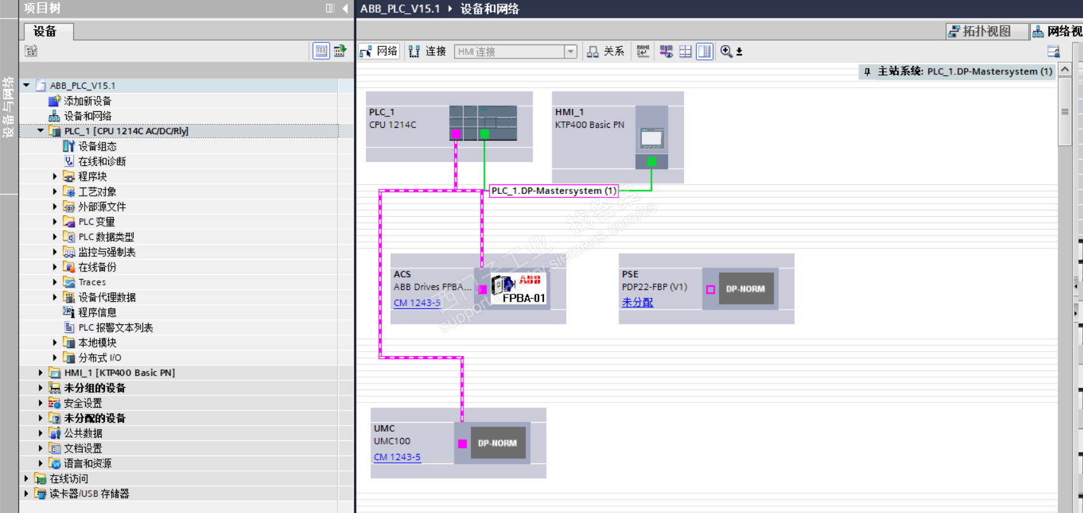The width and height of the screenshot is (1083, 513).
Task: Toggle the page break display icon
Action: pos(685,51)
